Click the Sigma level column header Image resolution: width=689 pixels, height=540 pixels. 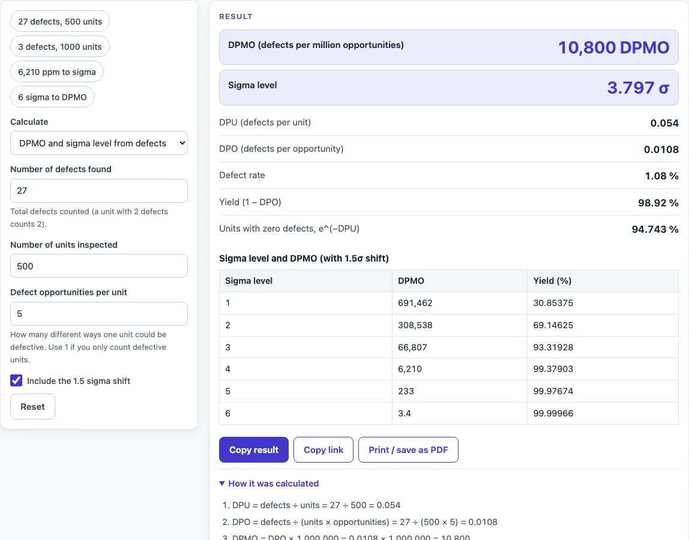[x=305, y=281]
